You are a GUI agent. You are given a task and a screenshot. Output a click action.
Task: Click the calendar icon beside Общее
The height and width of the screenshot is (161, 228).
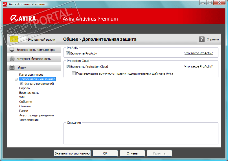(x=12, y=68)
